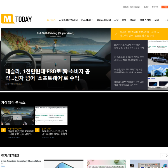
Task: Open the American Depositary Shares card in 전자/IT/테크
Action: (21, 164)
